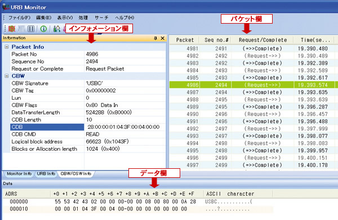
Task: Sort by Request/Complete column header
Action: [x=263, y=40]
